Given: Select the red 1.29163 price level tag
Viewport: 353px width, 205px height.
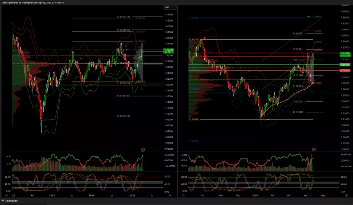Looking at the screenshot, I should pos(345,71).
